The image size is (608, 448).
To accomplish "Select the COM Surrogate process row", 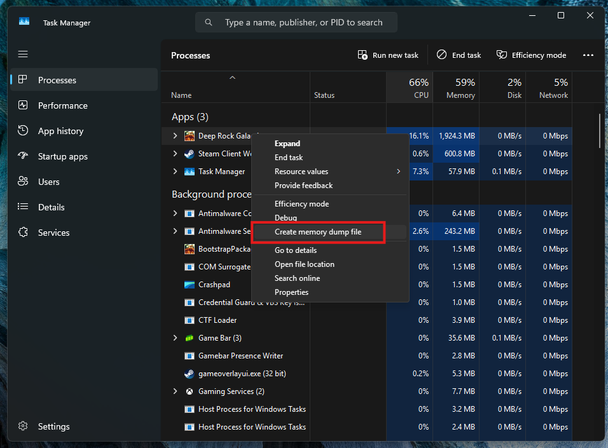I will (x=366, y=267).
